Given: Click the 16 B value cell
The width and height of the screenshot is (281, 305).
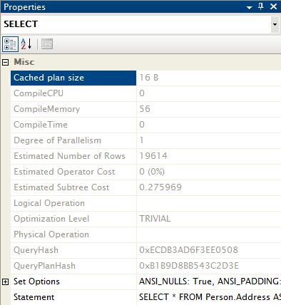Looking at the screenshot, I should click(x=209, y=78).
